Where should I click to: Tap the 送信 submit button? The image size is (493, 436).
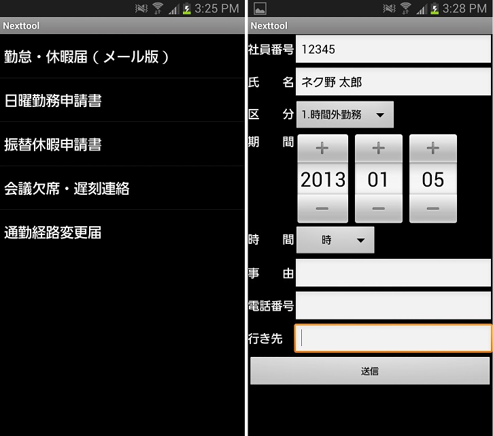point(370,371)
